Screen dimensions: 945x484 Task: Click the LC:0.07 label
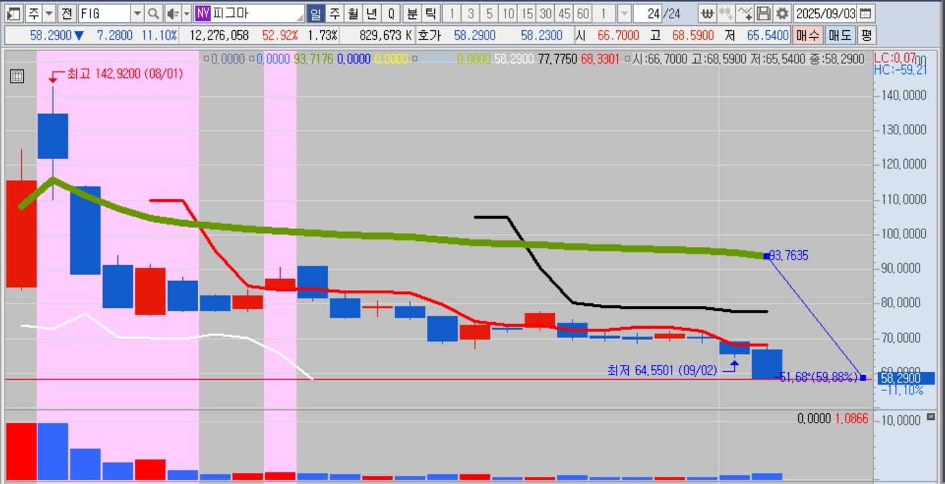coord(895,58)
